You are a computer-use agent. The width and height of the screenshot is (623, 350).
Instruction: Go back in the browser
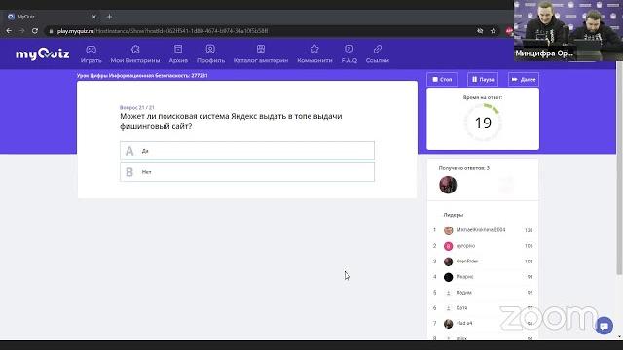pos(9,31)
